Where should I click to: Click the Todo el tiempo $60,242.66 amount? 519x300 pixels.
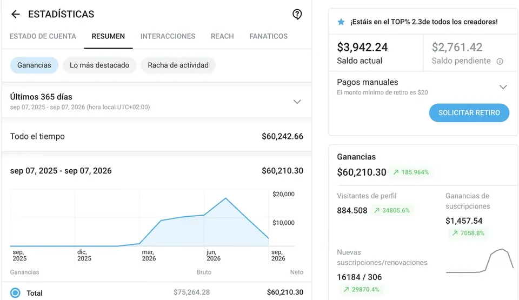[282, 136]
